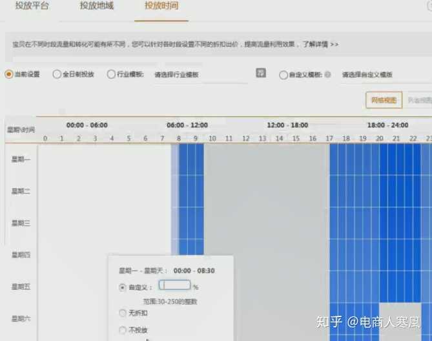Choose the 行业模板 radio button
This screenshot has width=432, height=341.
pyautogui.click(x=111, y=74)
